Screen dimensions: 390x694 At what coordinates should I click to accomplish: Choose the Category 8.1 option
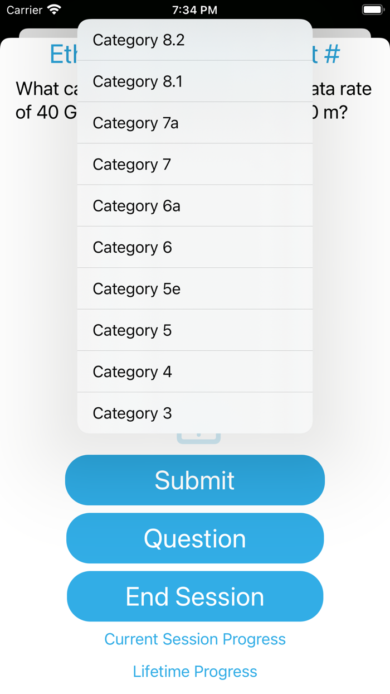pyautogui.click(x=194, y=81)
